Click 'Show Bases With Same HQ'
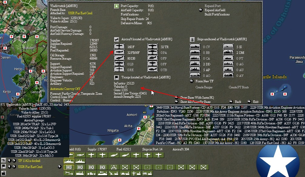Screen dimensions: 305x177 point(197,97)
